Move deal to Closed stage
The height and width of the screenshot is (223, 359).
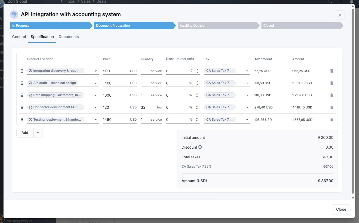pyautogui.click(x=302, y=26)
